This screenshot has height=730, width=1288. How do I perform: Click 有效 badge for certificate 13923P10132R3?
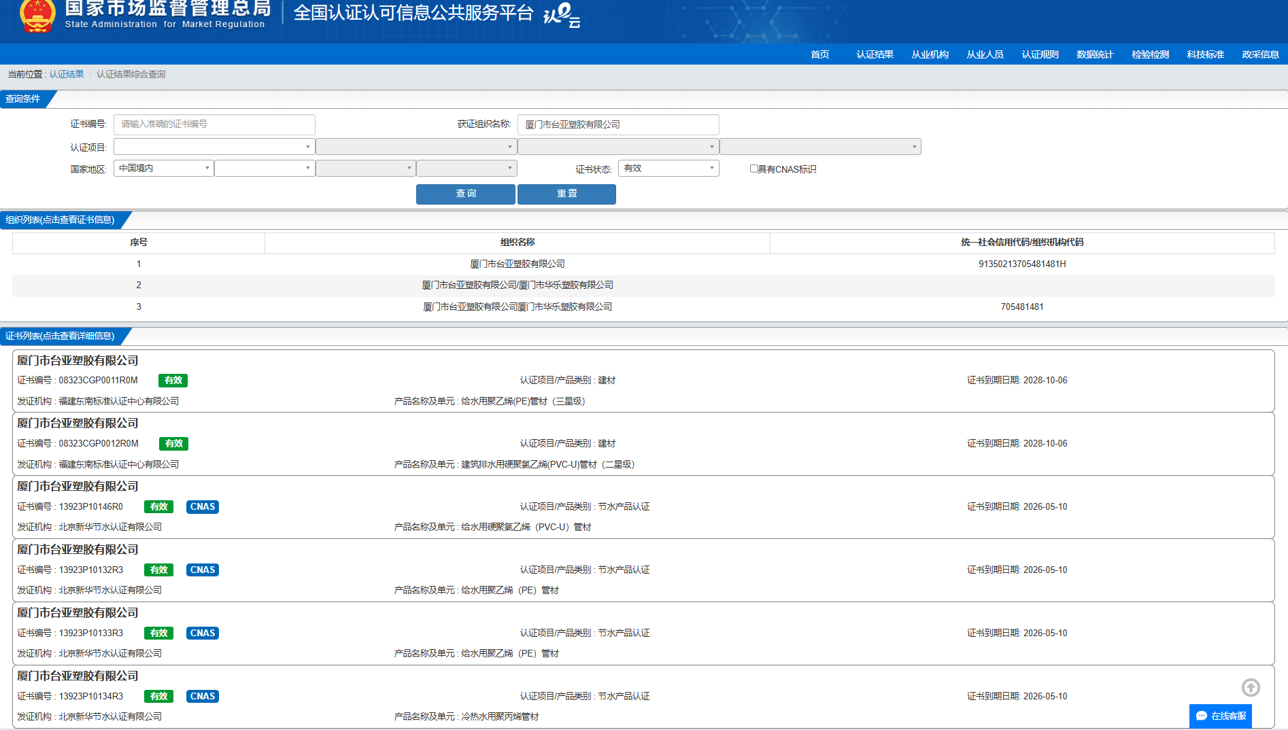(159, 570)
